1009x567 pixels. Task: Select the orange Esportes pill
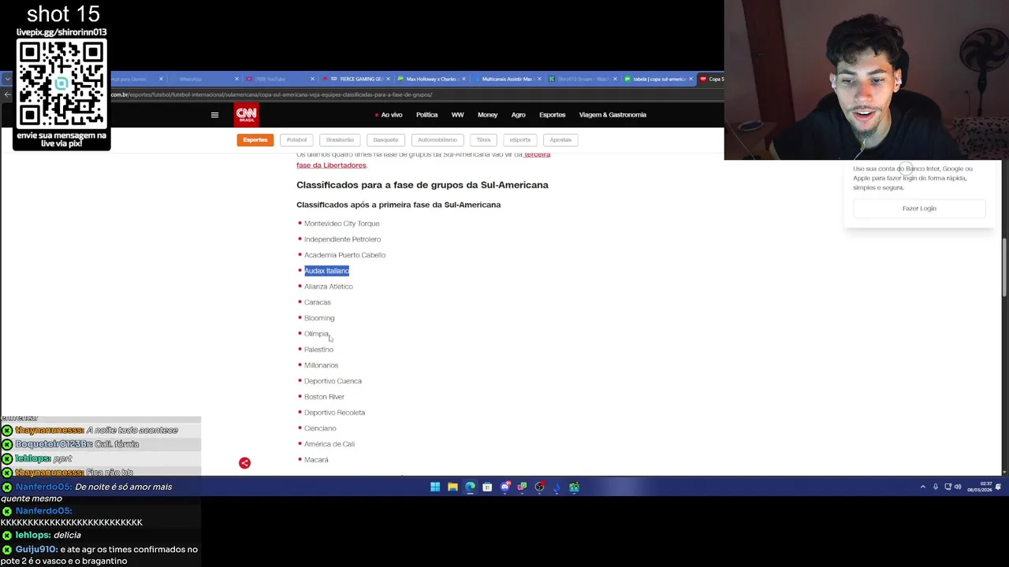click(255, 140)
